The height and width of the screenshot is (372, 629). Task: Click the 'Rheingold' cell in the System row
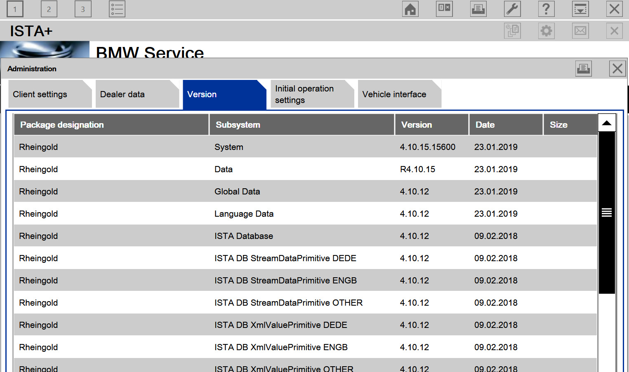(x=38, y=147)
